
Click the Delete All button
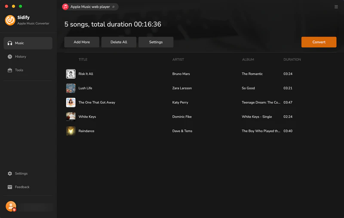point(119,42)
